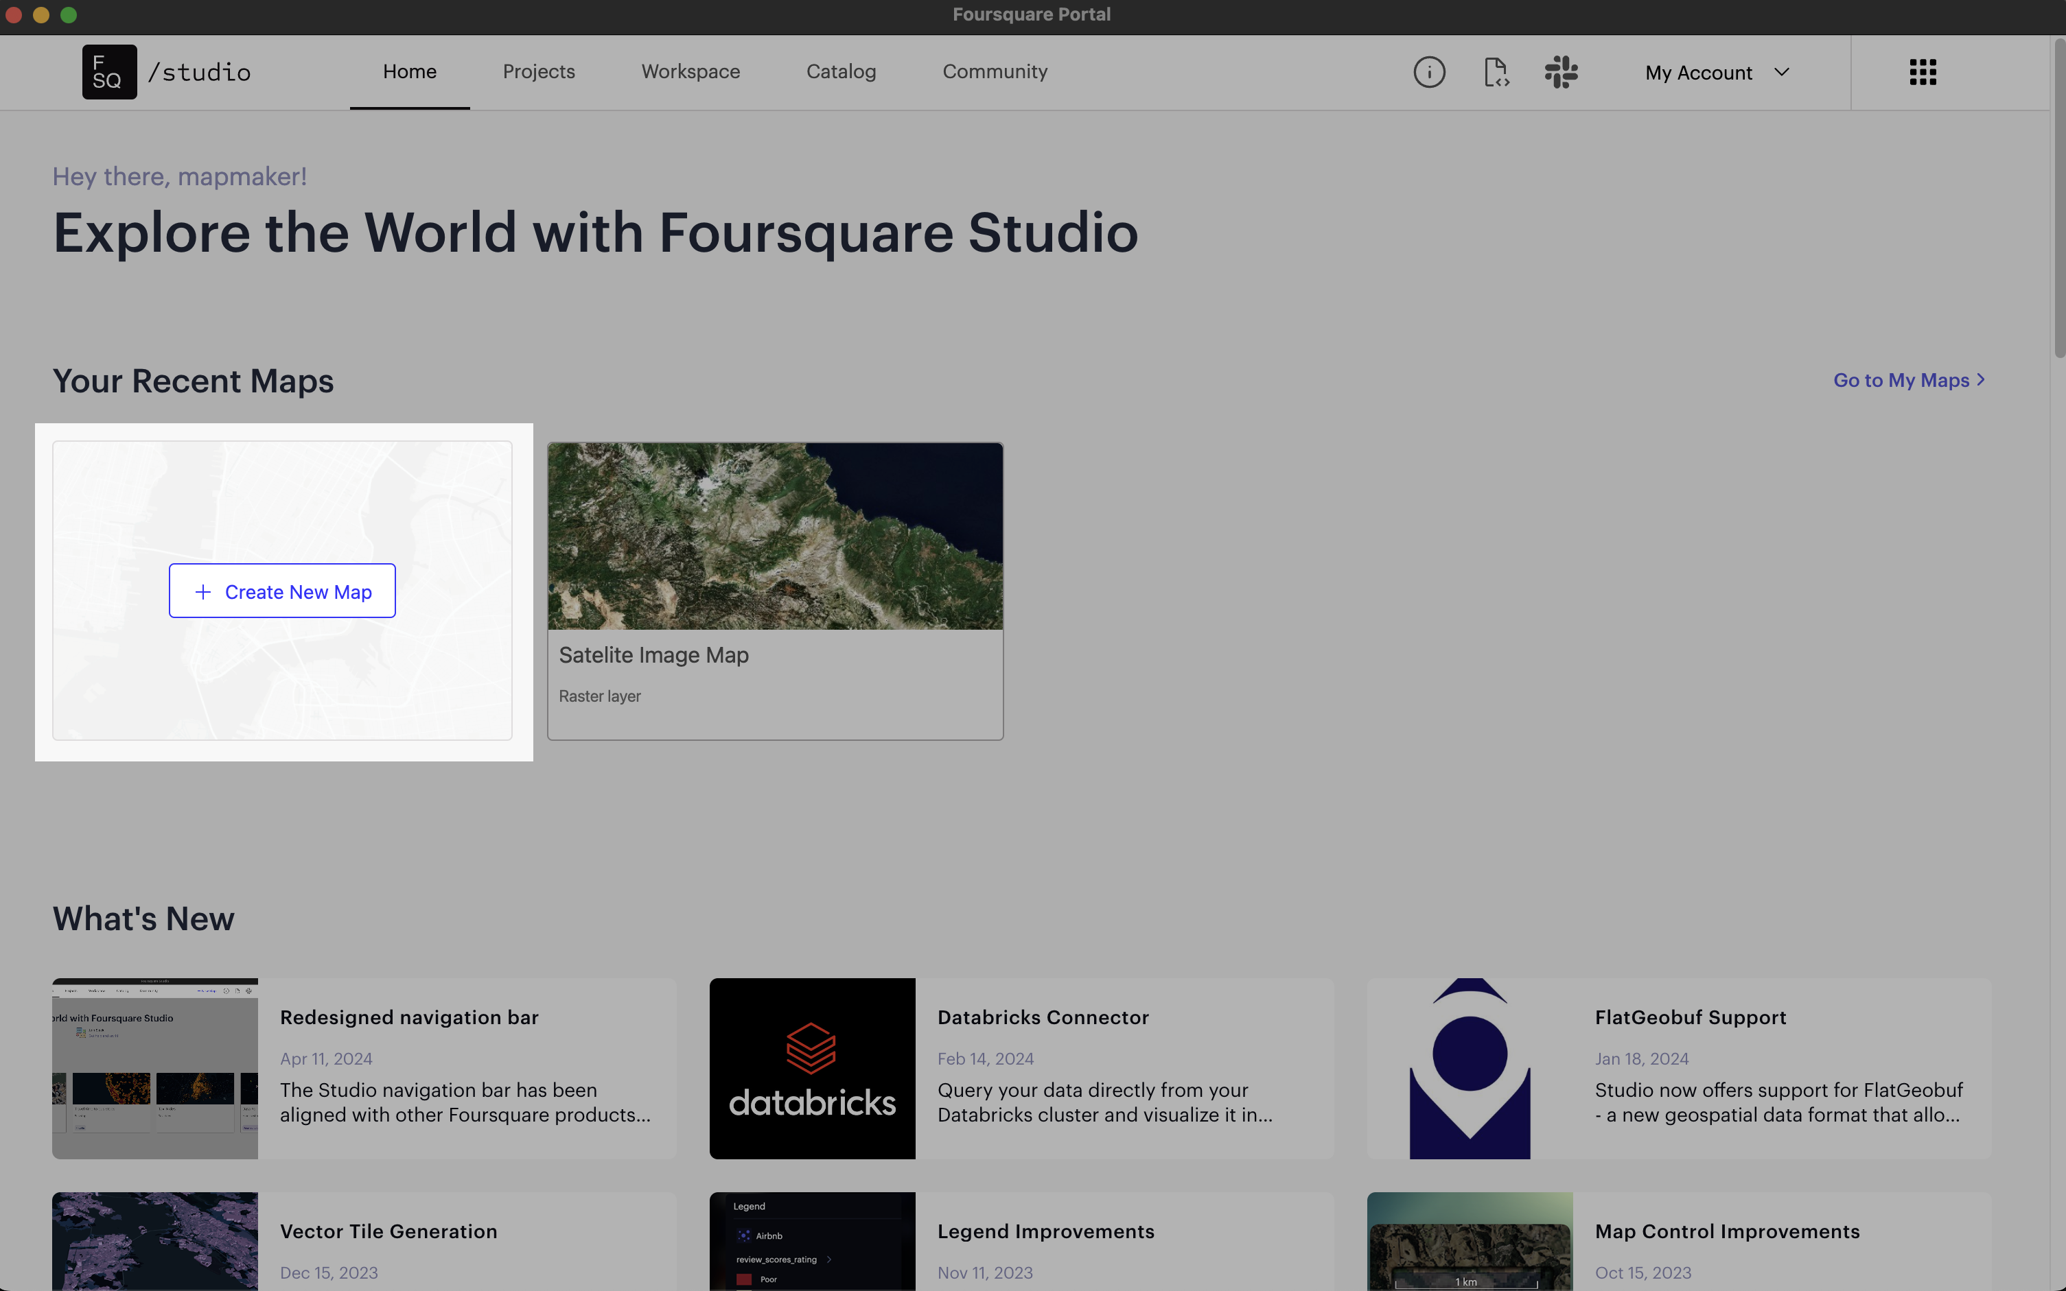The width and height of the screenshot is (2066, 1291).
Task: Expand the My Account dropdown
Action: (x=1717, y=73)
